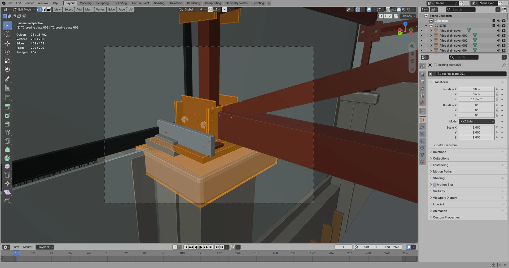Click the play animation button
The width and height of the screenshot is (509, 268).
(201, 247)
